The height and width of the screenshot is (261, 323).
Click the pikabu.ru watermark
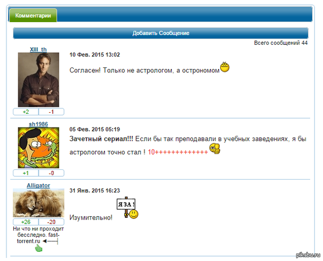[x=308, y=255]
